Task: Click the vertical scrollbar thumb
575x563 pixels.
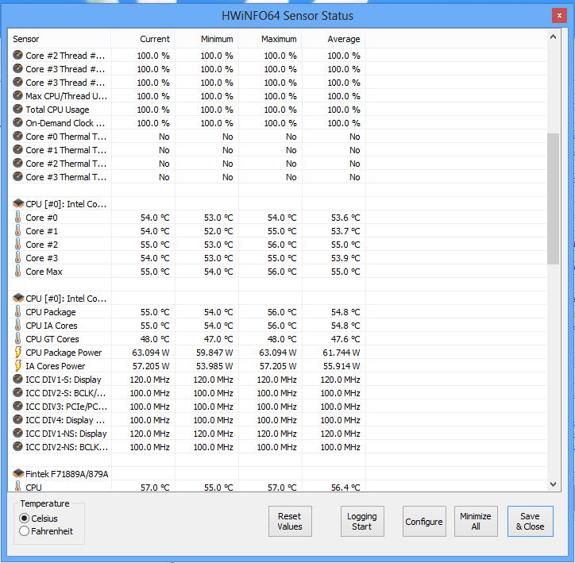Action: coord(553,199)
